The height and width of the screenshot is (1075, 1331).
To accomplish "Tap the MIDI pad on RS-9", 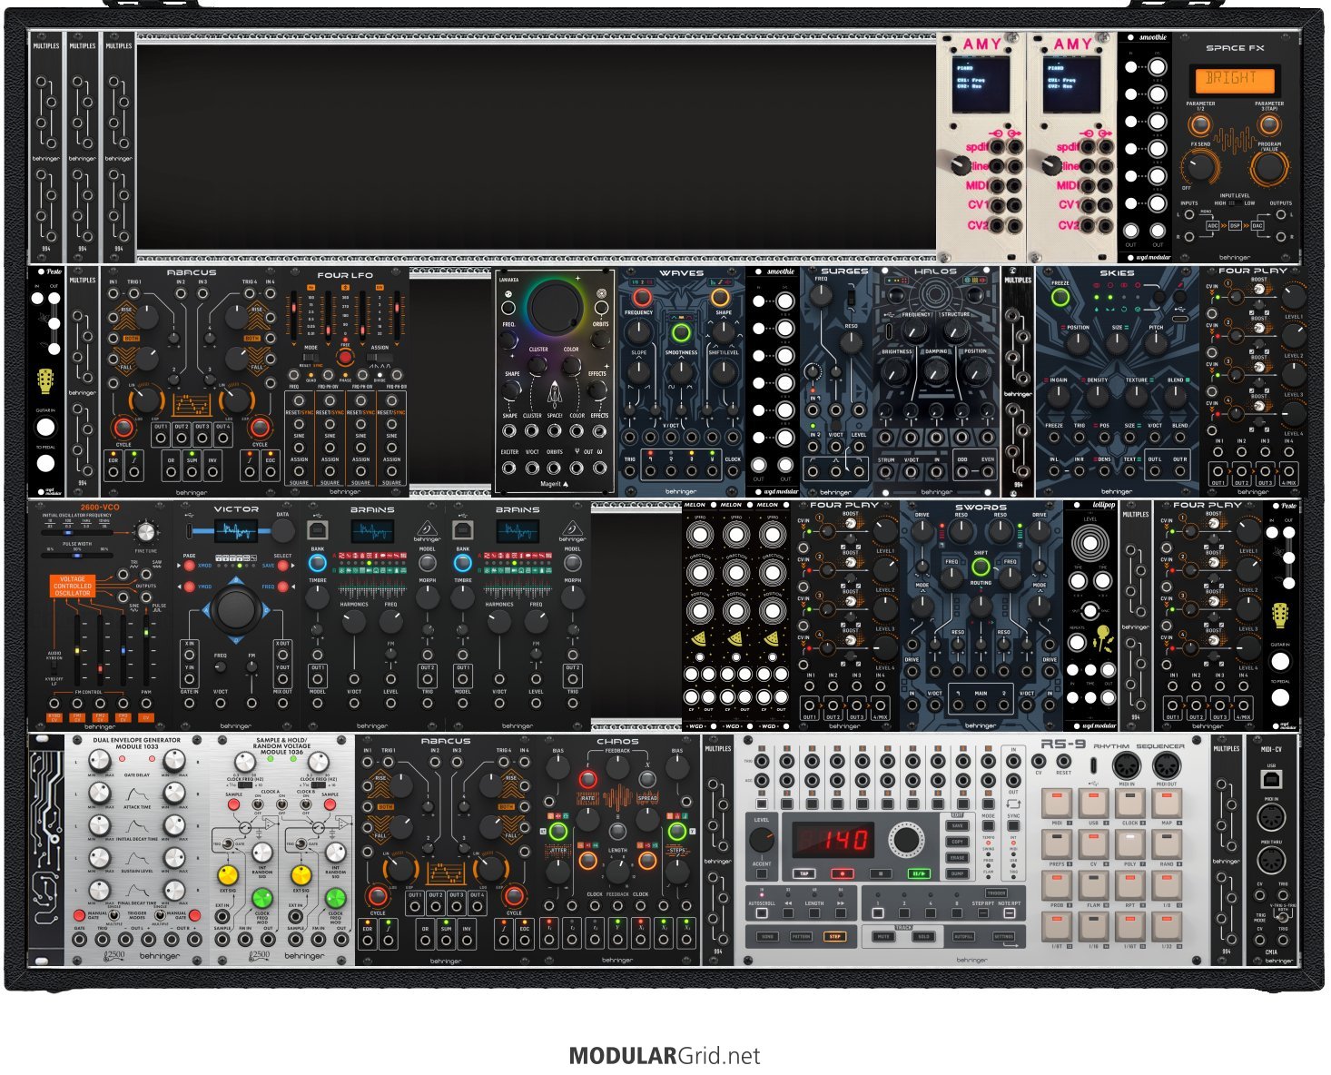I will click(1057, 804).
